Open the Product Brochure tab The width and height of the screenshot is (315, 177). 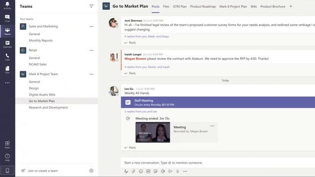click(x=273, y=6)
